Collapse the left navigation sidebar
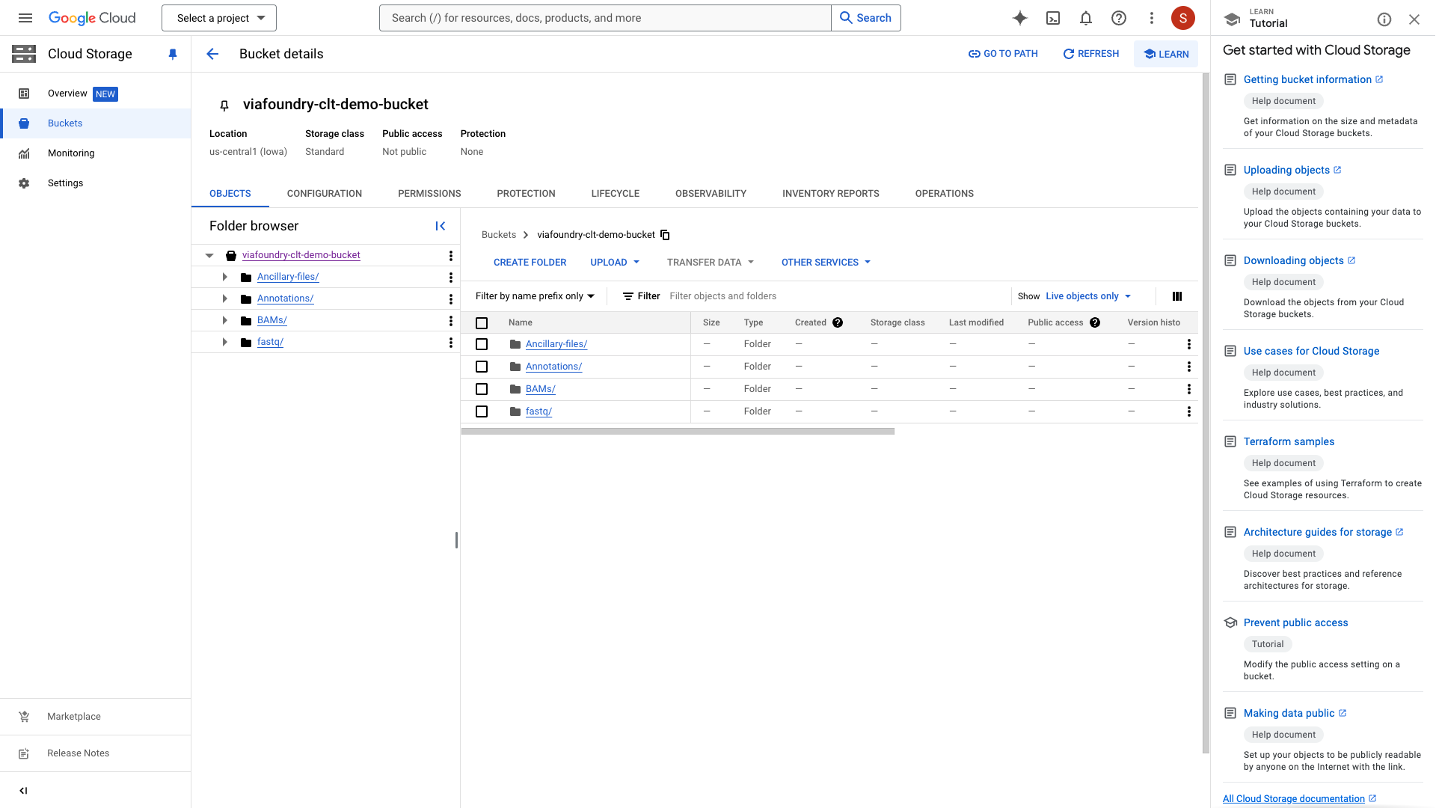This screenshot has width=1436, height=808. (x=23, y=791)
